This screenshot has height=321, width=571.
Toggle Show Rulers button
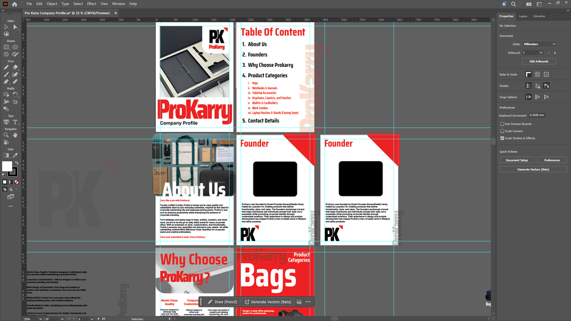pyautogui.click(x=528, y=74)
